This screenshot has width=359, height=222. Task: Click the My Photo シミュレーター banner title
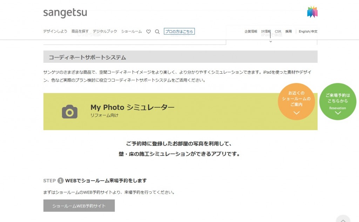pos(132,107)
